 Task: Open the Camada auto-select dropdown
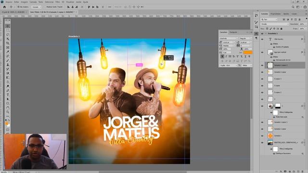pos(36,7)
